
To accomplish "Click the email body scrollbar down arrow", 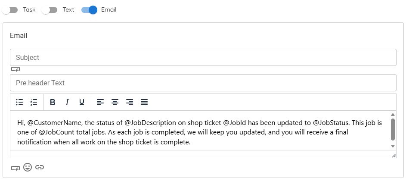I will tap(393, 146).
